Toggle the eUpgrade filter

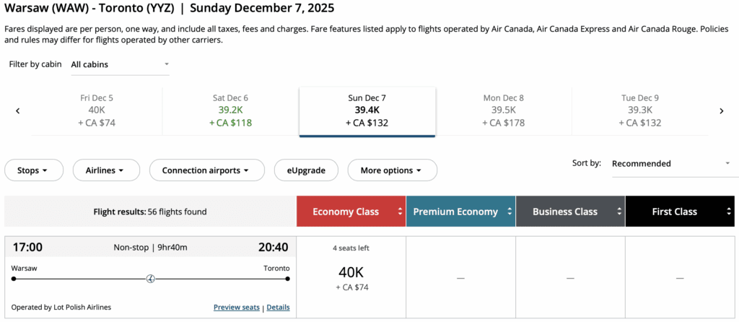coord(305,170)
